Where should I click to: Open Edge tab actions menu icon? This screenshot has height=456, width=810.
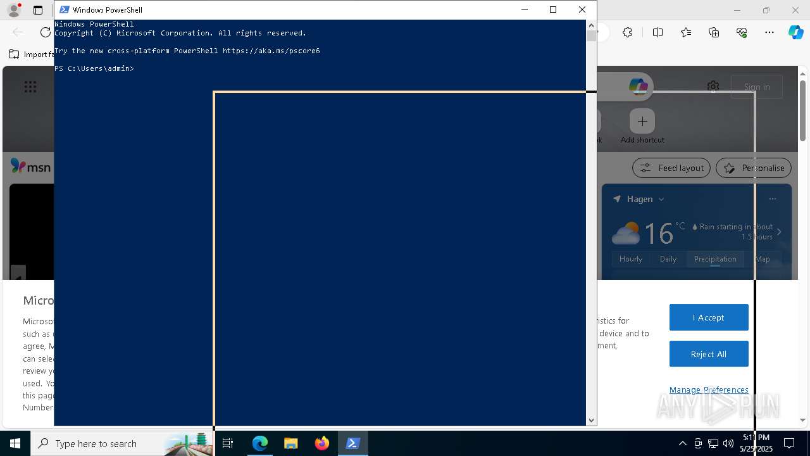point(38,10)
